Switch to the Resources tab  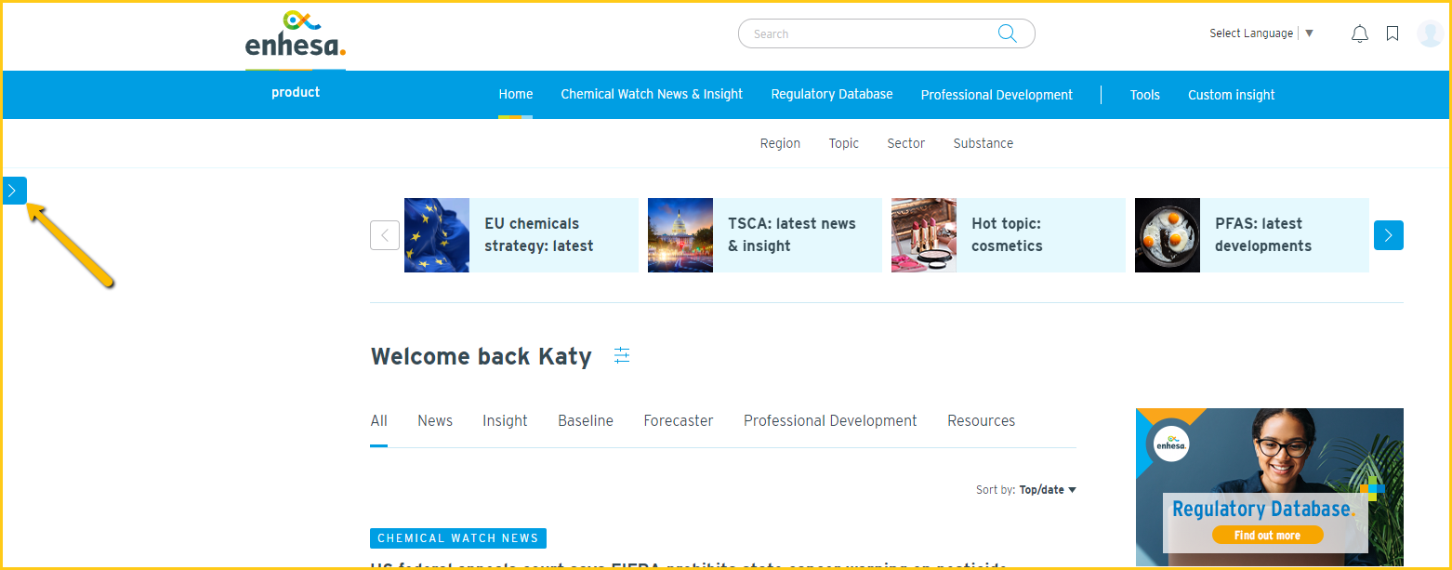[982, 421]
